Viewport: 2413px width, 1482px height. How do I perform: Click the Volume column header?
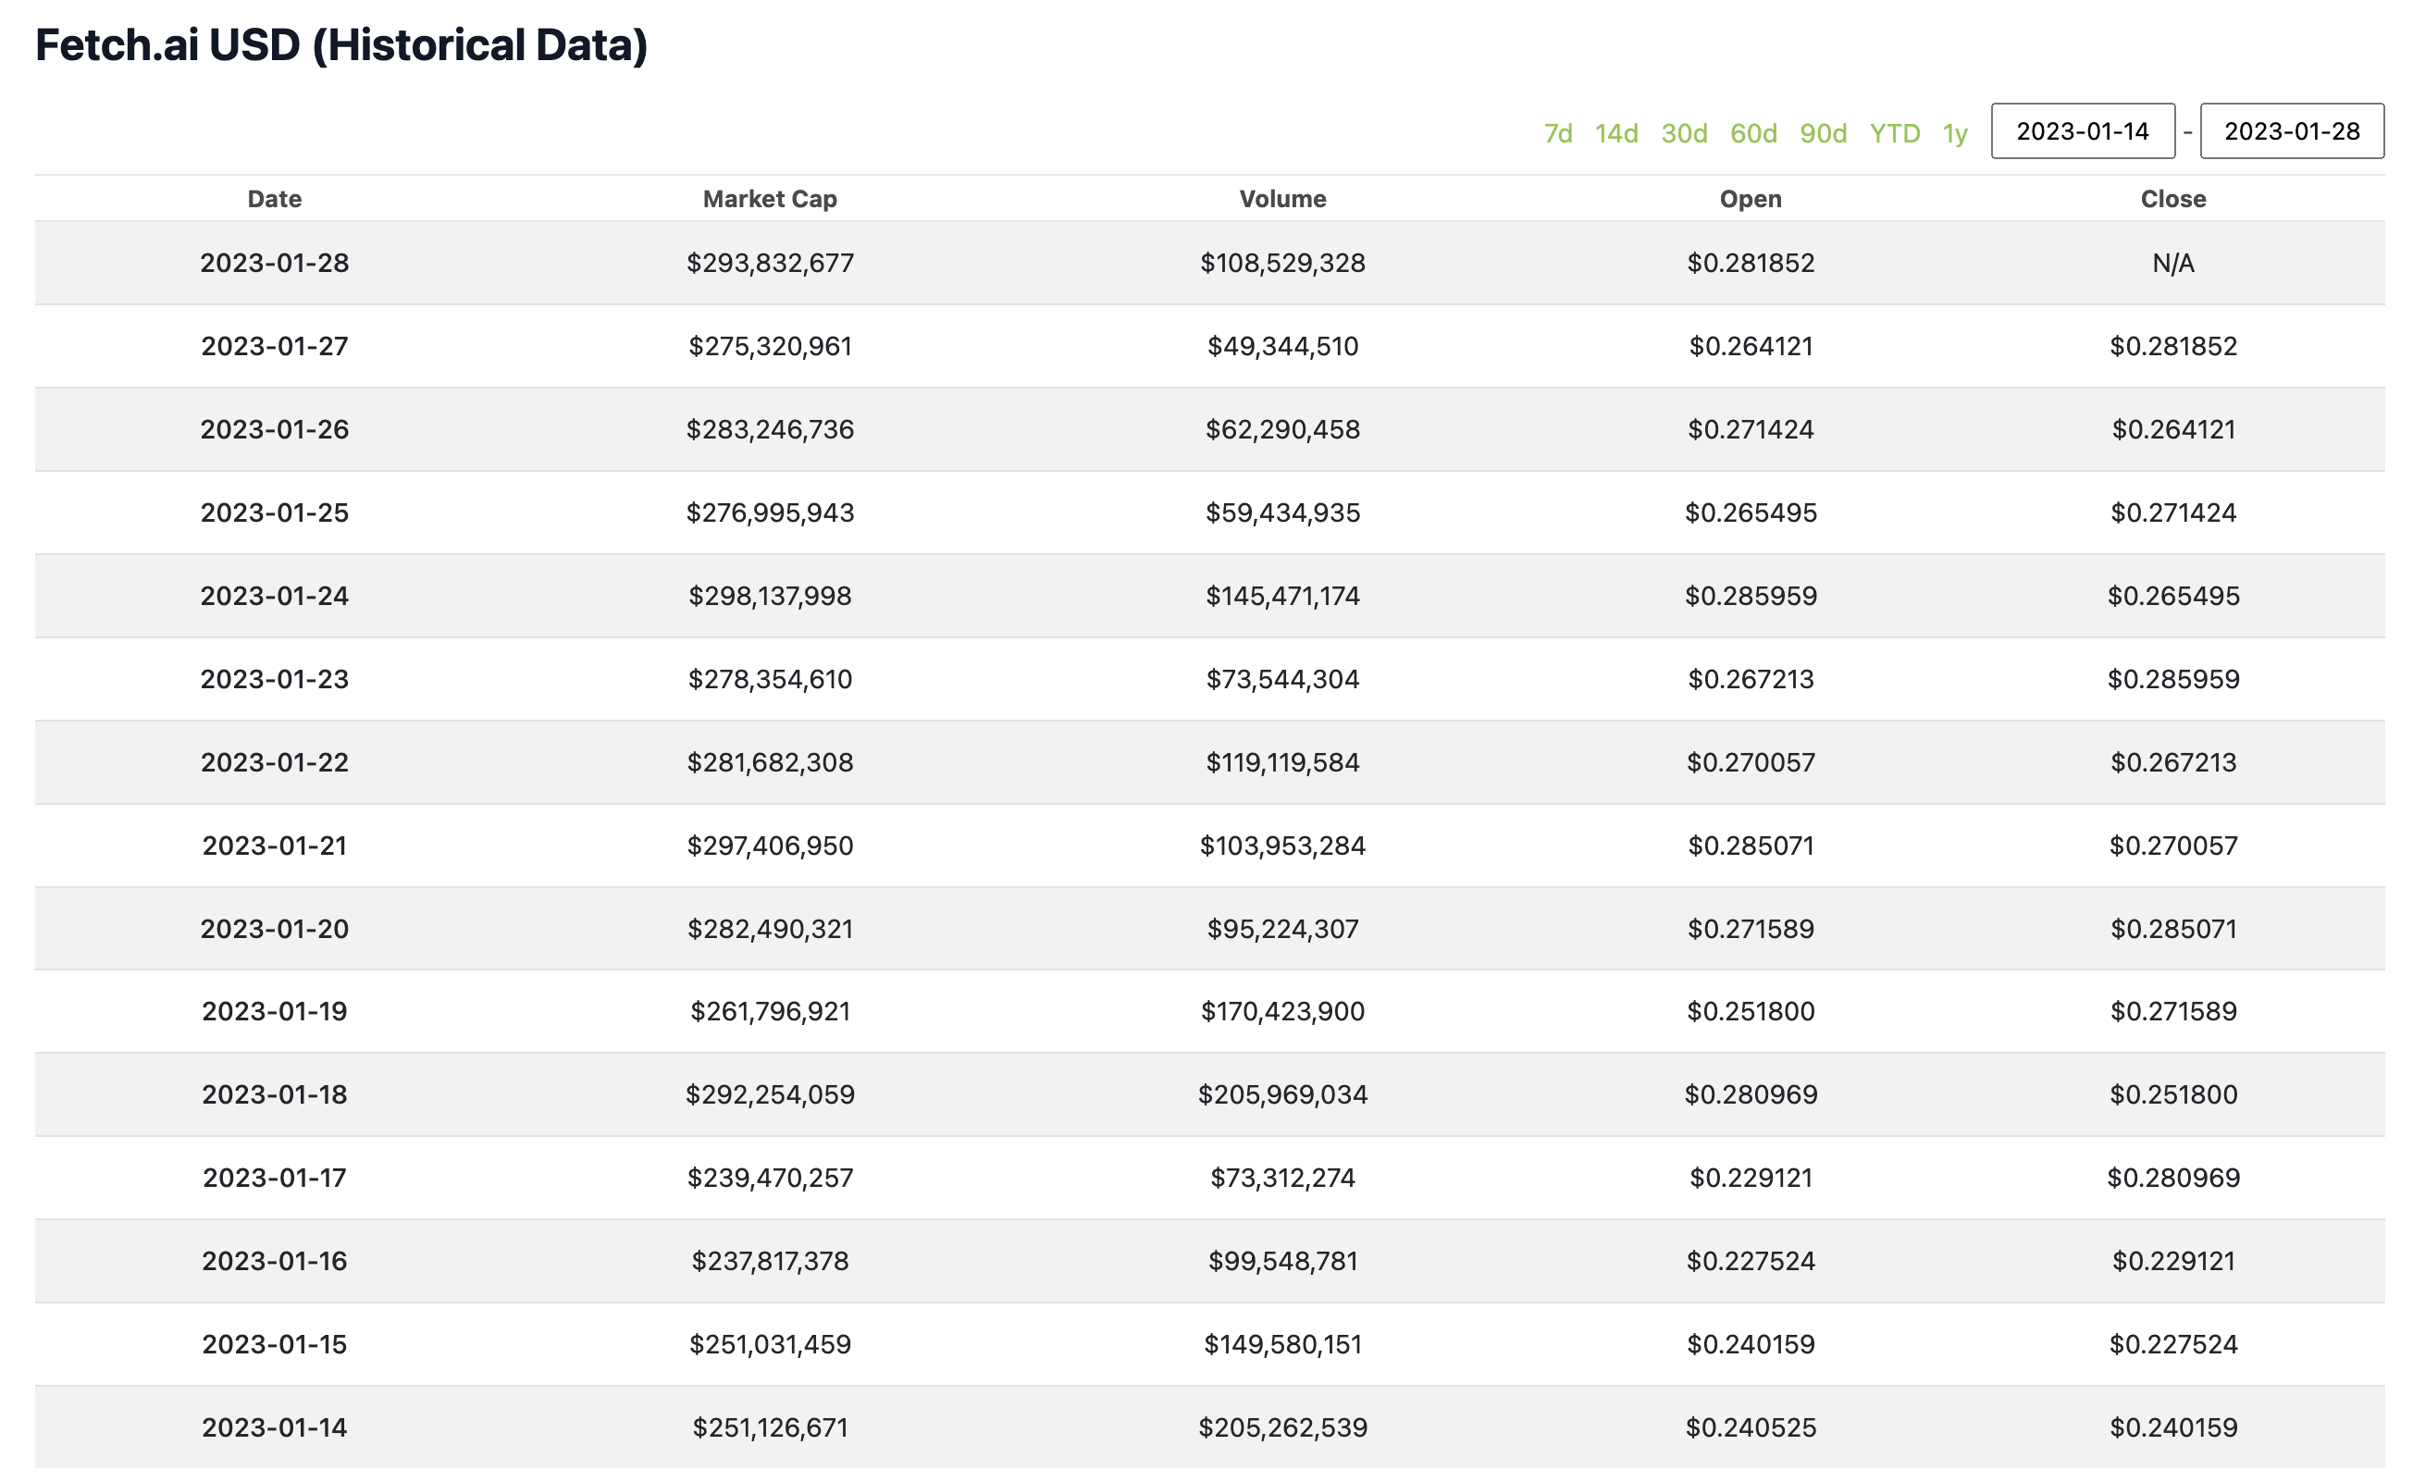pyautogui.click(x=1282, y=199)
